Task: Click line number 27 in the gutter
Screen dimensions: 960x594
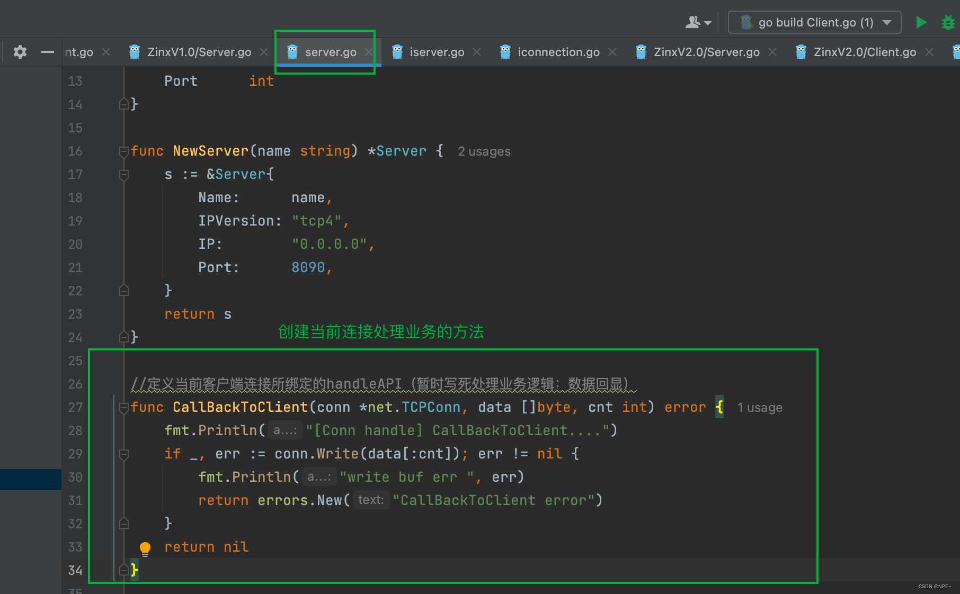Action: [x=75, y=408]
